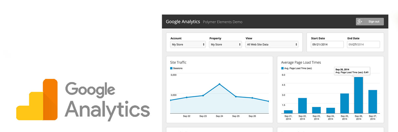Click the Average Page Load Times chart title
Screen dimensions: 398x132
point(301,62)
